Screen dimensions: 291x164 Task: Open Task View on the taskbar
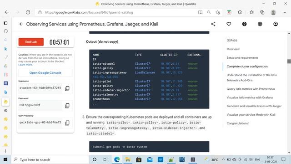[x=105, y=159]
